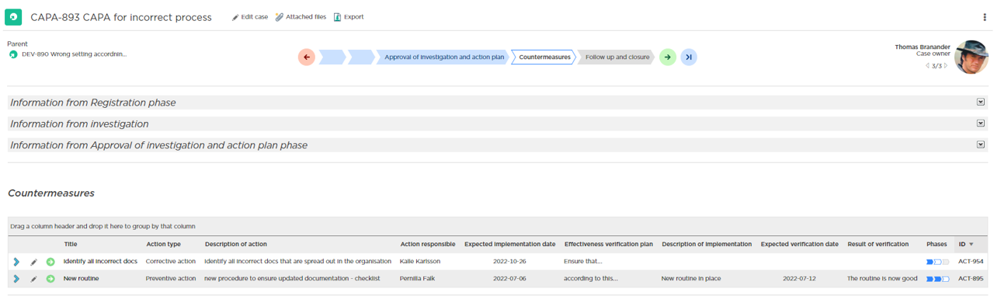Click the 2022-10-26 date cell

pyautogui.click(x=509, y=262)
